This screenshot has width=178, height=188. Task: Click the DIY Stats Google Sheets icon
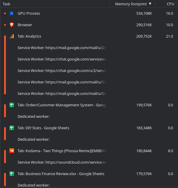12,128
